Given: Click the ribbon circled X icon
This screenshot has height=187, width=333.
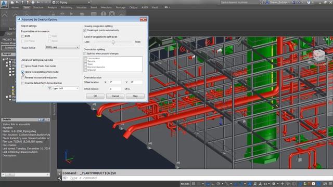Looking at the screenshot, I should (112, 14).
